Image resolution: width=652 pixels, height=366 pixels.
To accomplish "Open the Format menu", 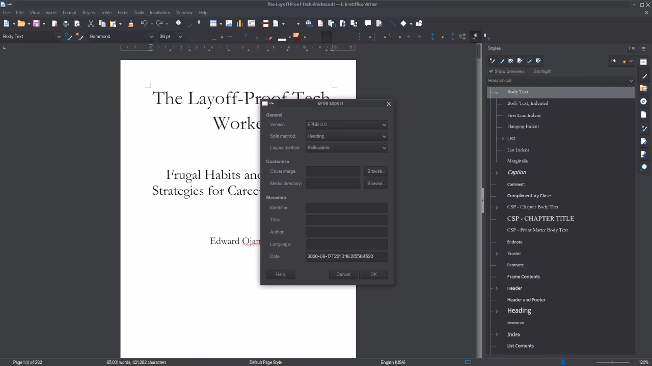I will coord(69,13).
